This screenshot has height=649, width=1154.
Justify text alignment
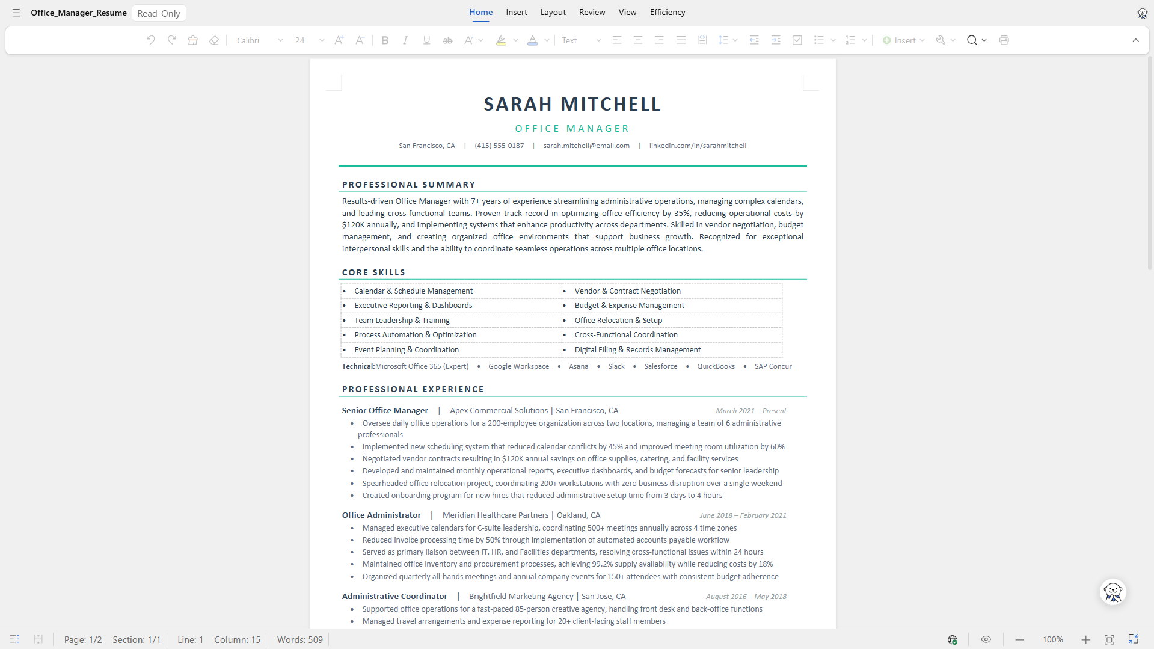(x=681, y=40)
